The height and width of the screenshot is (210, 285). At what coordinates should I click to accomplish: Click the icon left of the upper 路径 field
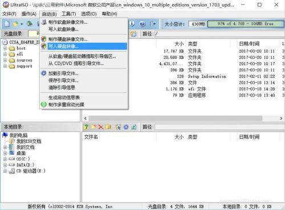point(133,34)
